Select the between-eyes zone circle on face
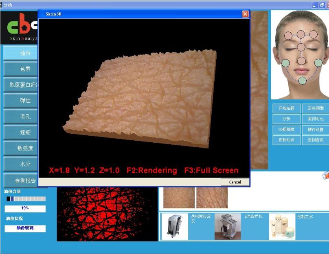The width and height of the screenshot is (329, 254). [x=301, y=47]
